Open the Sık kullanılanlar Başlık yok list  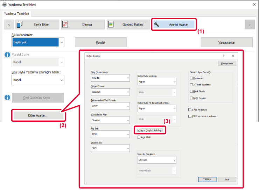click(38, 42)
